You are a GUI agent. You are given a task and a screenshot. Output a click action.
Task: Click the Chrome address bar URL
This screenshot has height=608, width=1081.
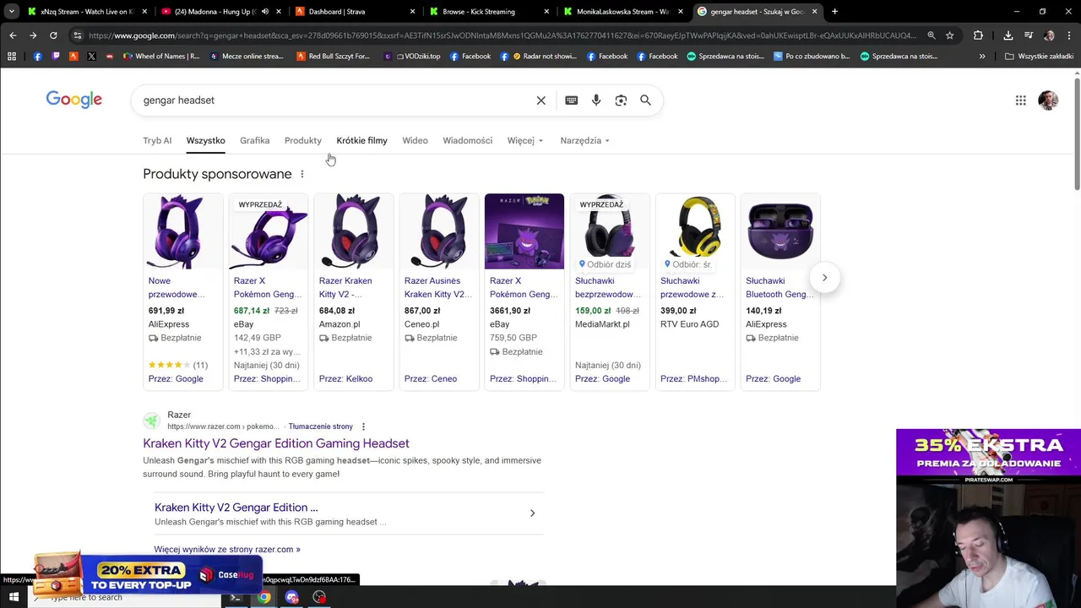[x=502, y=35]
